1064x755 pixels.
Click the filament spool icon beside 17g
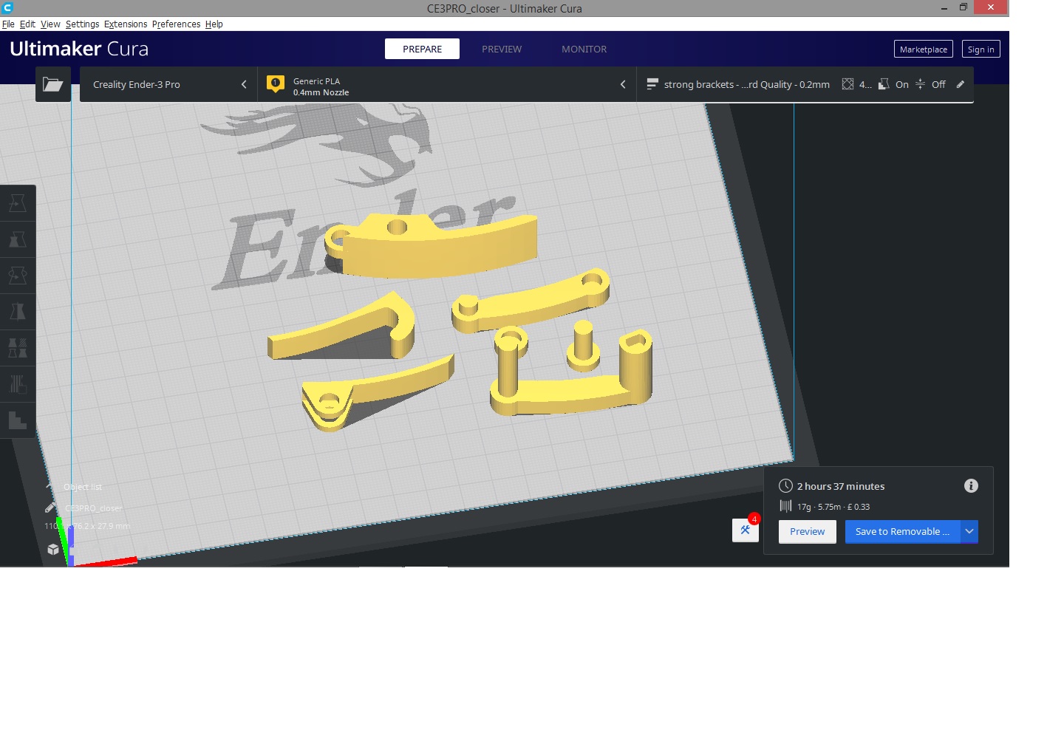[785, 506]
